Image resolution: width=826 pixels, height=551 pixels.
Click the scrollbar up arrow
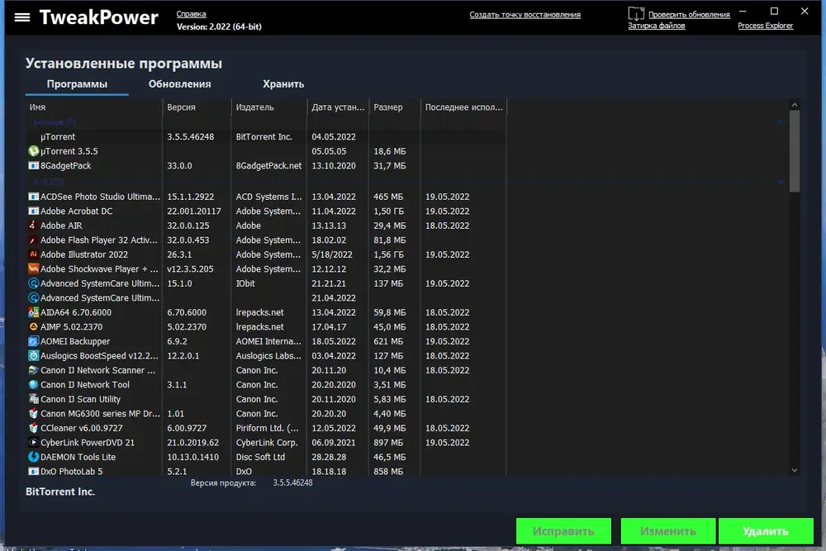[x=795, y=105]
